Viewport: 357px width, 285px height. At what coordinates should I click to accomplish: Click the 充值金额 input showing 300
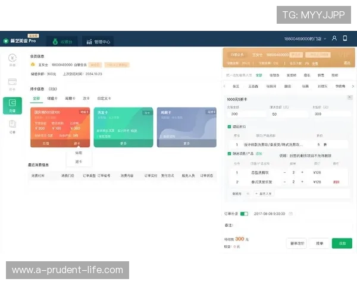click(x=247, y=114)
